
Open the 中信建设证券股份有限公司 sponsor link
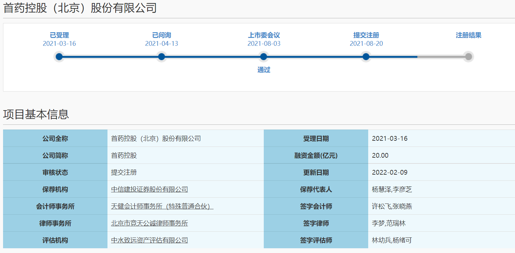point(150,189)
